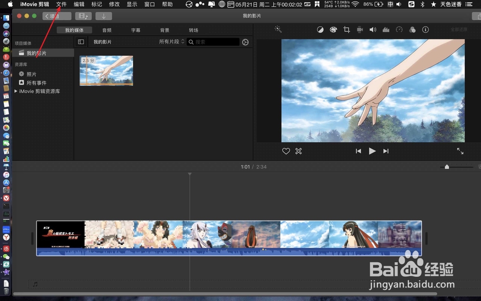Viewport: 481px width, 301px height.
Task: Open the speed adjustment tool
Action: [399, 30]
